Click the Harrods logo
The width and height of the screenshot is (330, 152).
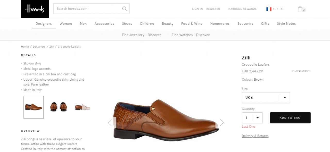pyautogui.click(x=35, y=9)
